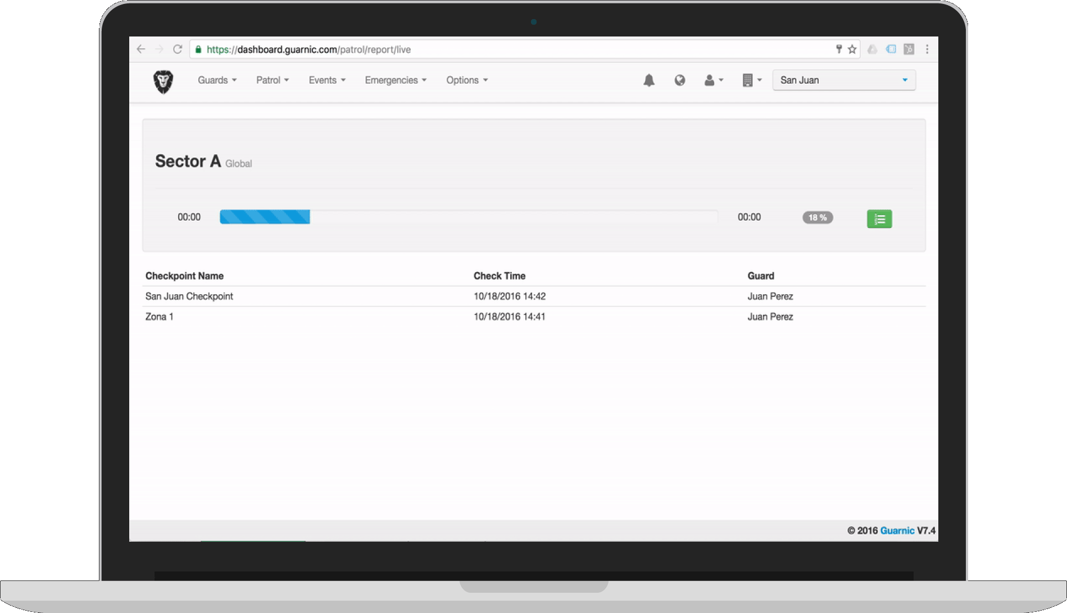
Task: Follow the Guarnic link in footer
Action: pyautogui.click(x=897, y=530)
